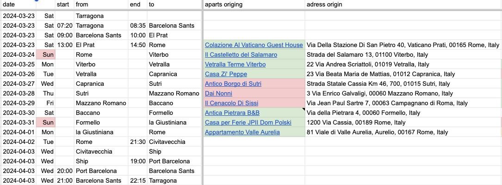Select the "adress origin" header cell
The image size is (502, 185).
click(x=403, y=5)
